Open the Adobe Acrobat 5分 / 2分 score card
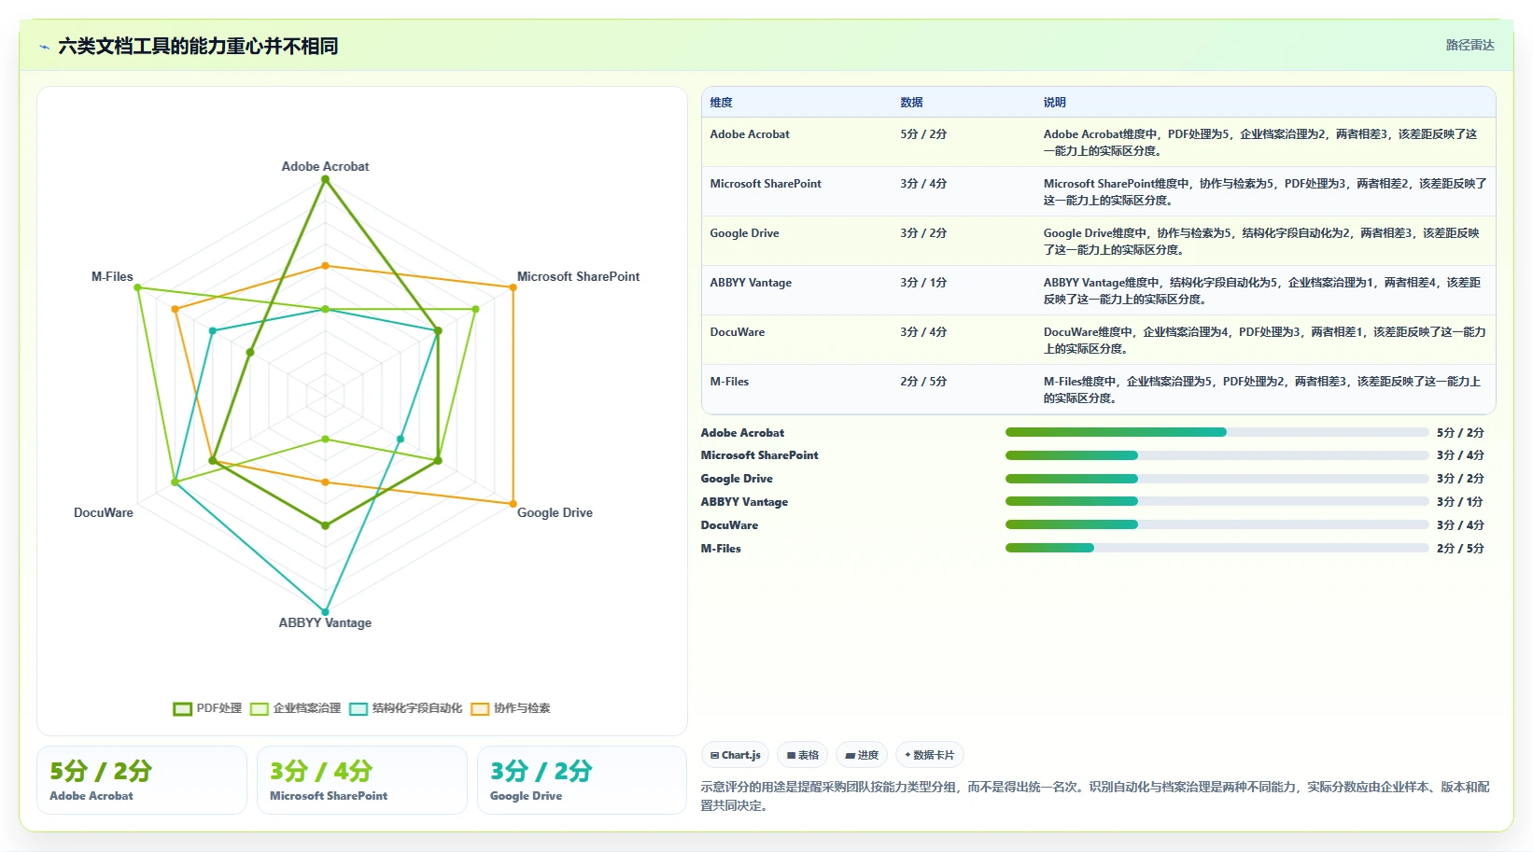The image size is (1533, 852). (142, 780)
